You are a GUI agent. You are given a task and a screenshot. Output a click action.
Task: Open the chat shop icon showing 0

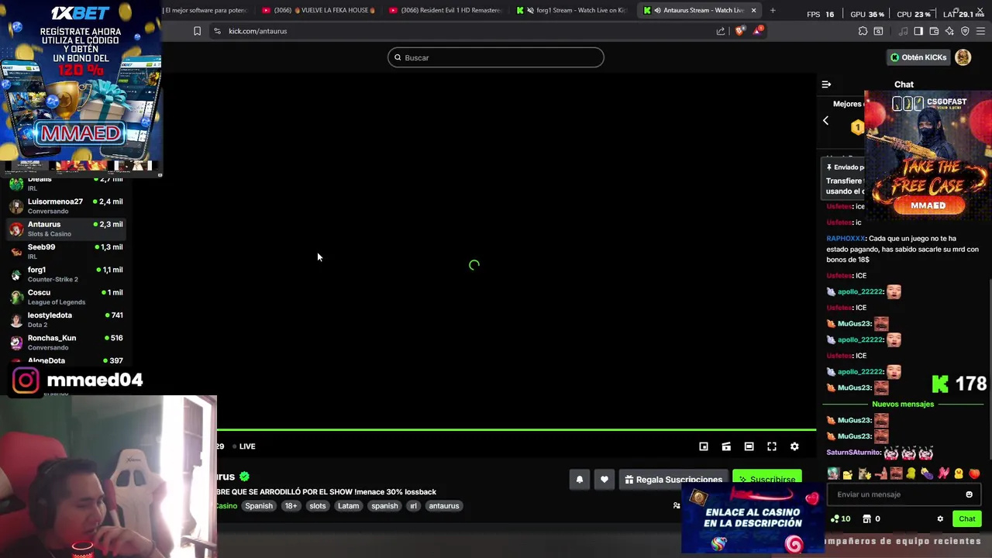pyautogui.click(x=871, y=519)
